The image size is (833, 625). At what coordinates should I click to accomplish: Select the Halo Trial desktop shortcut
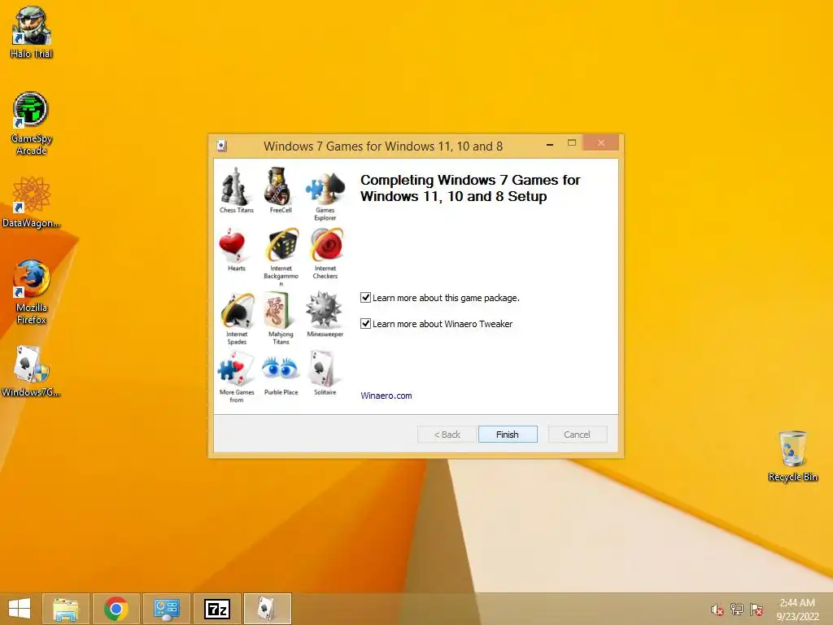click(x=32, y=32)
